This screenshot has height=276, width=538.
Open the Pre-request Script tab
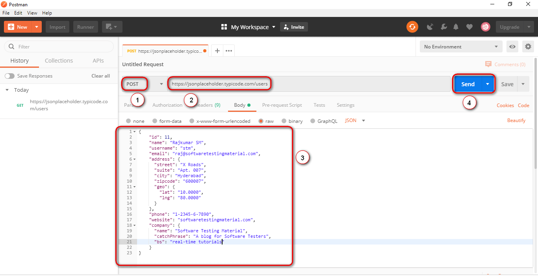[x=282, y=105]
